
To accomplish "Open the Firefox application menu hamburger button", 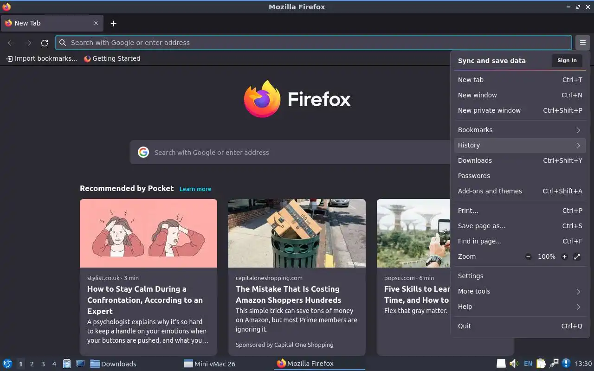I will (582, 43).
